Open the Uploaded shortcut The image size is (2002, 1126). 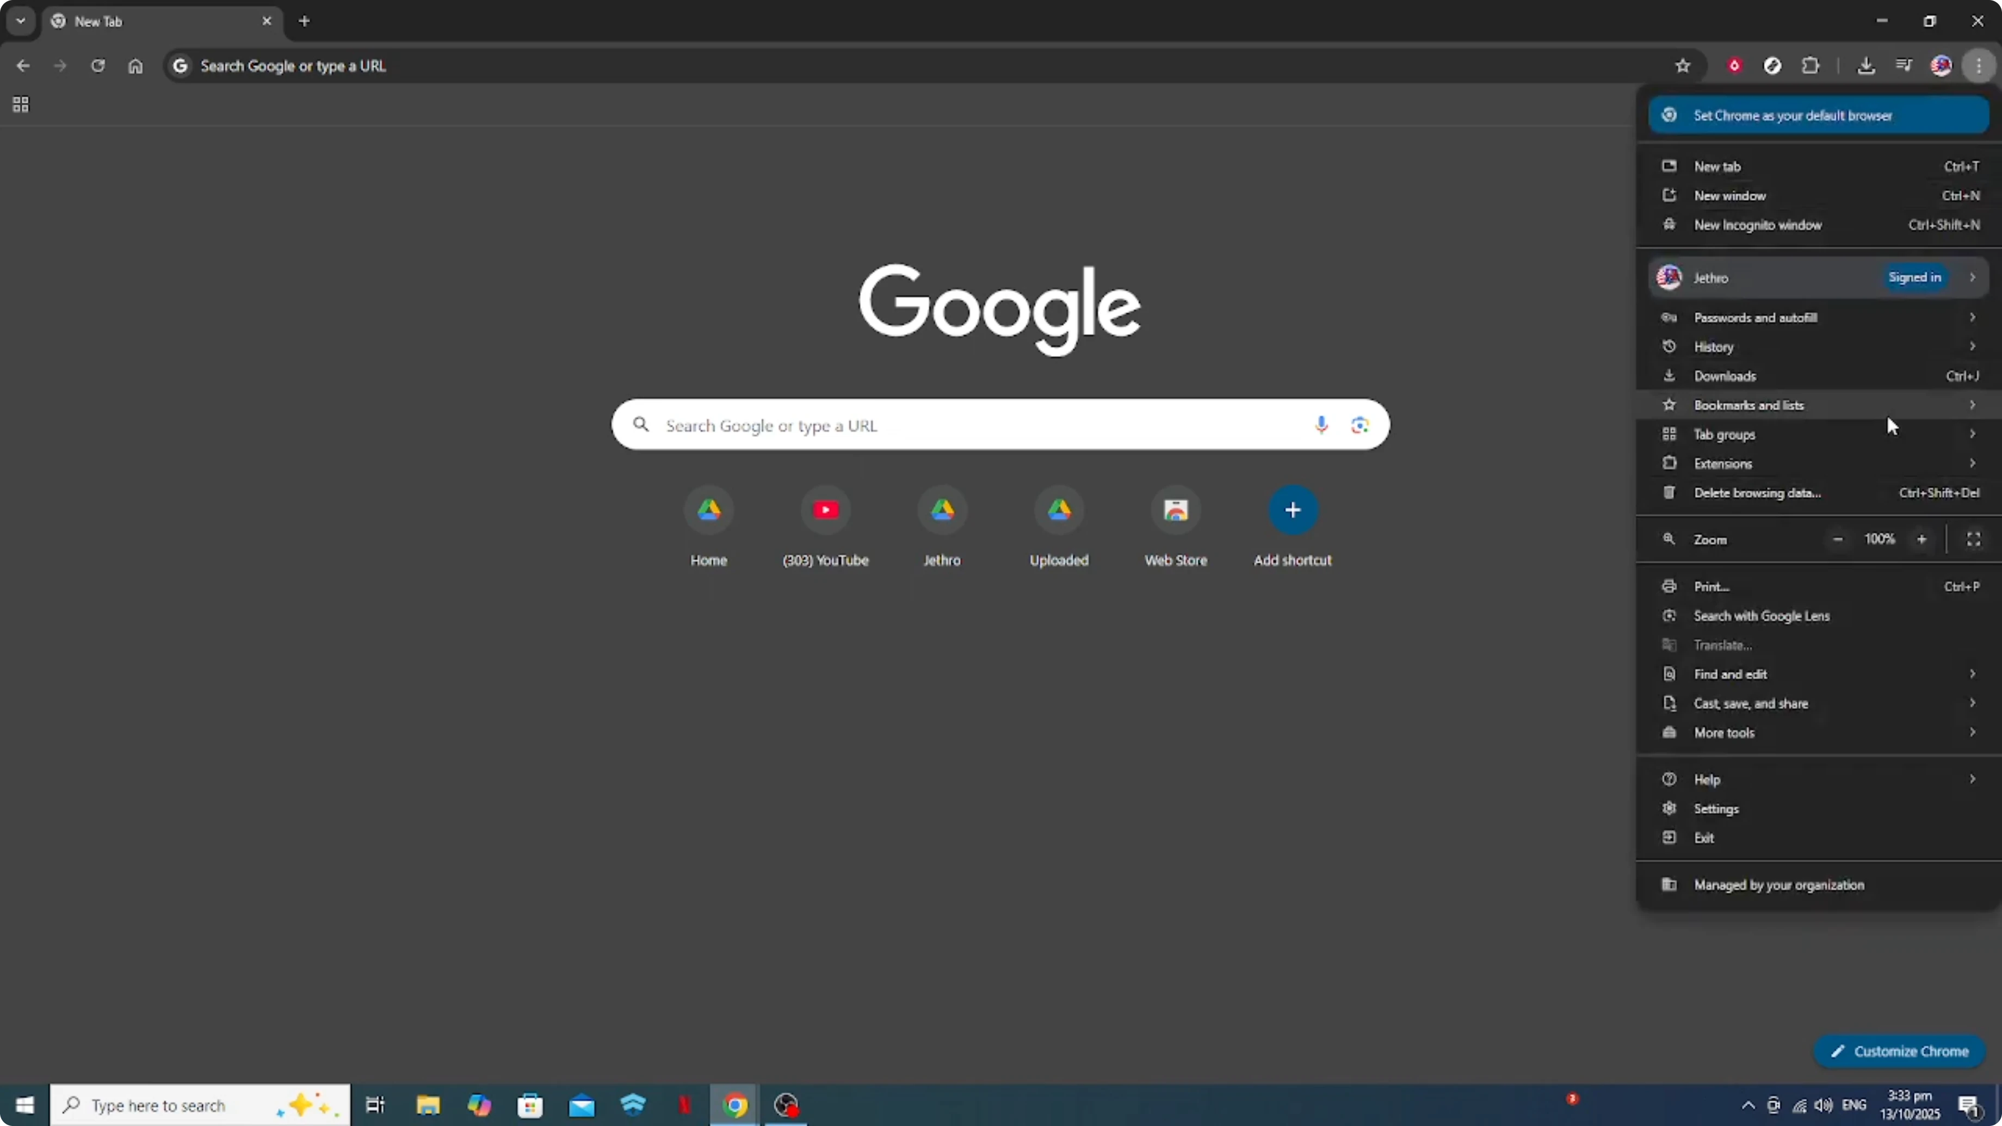click(x=1059, y=527)
